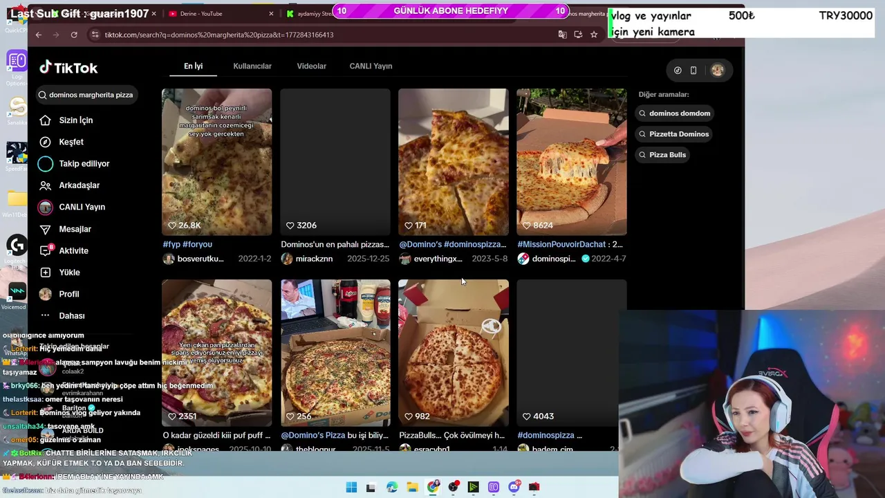Viewport: 885px width, 498px height.
Task: Open File Explorer from the taskbar
Action: click(412, 487)
